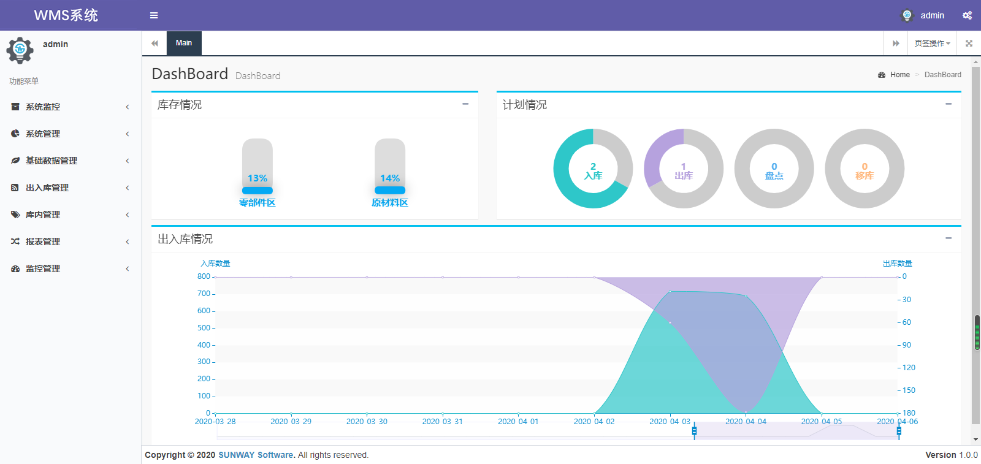Click the 入库数量 legend label
This screenshot has width=981, height=464.
(215, 264)
